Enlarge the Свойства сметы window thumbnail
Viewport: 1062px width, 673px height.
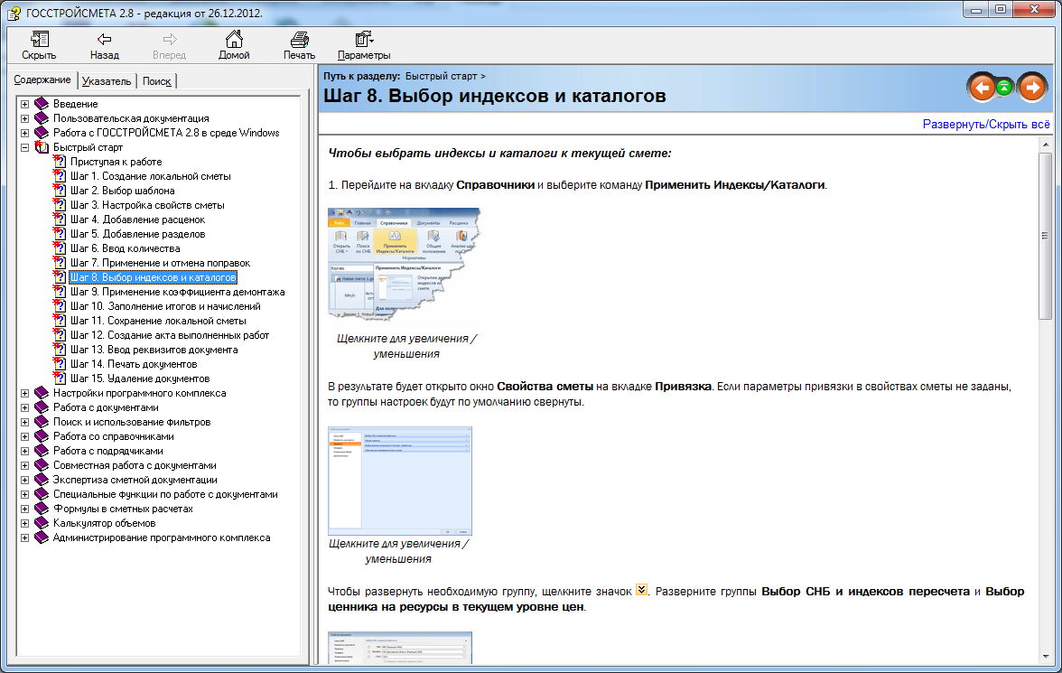point(400,481)
